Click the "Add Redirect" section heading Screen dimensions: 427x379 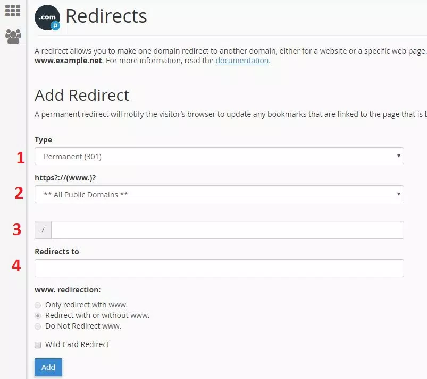point(82,96)
